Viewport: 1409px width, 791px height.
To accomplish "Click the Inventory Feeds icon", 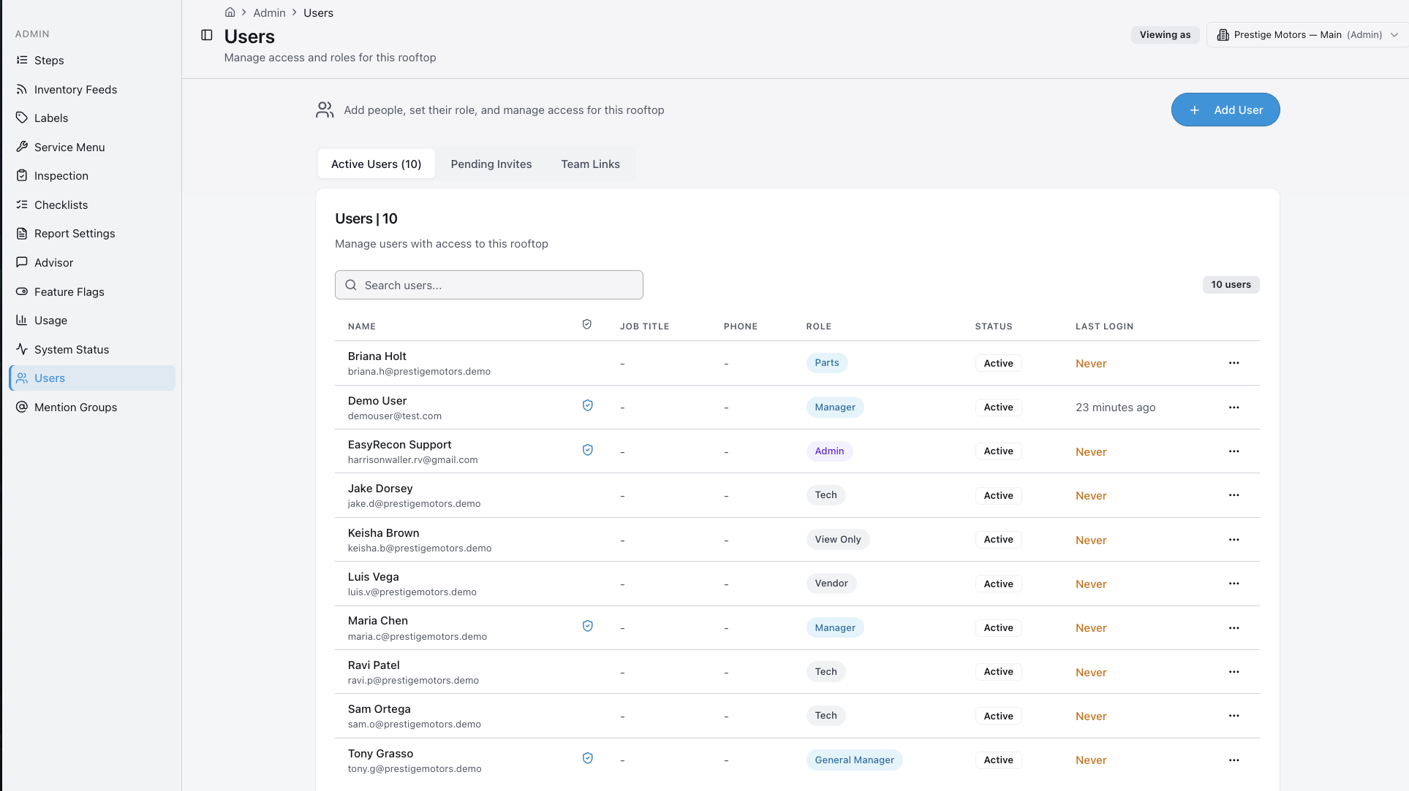I will point(22,89).
